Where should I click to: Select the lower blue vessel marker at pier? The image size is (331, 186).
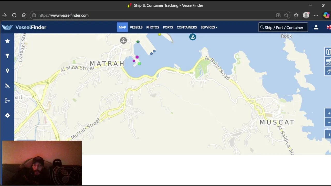pos(151,54)
